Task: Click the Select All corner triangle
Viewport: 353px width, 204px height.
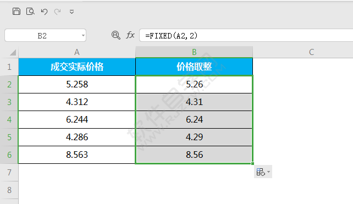Action: [13, 52]
